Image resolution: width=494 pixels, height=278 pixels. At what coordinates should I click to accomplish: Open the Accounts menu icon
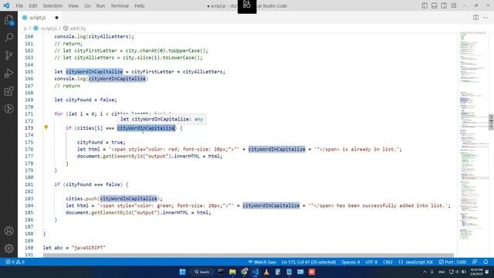tap(8, 231)
